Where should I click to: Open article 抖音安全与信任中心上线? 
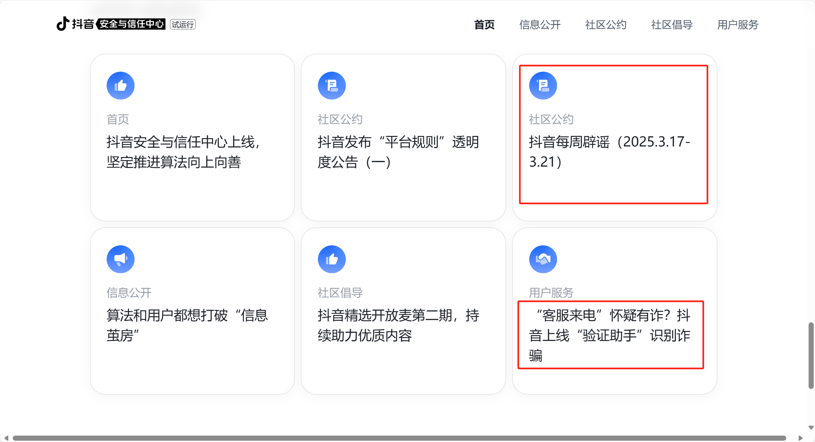tap(183, 152)
